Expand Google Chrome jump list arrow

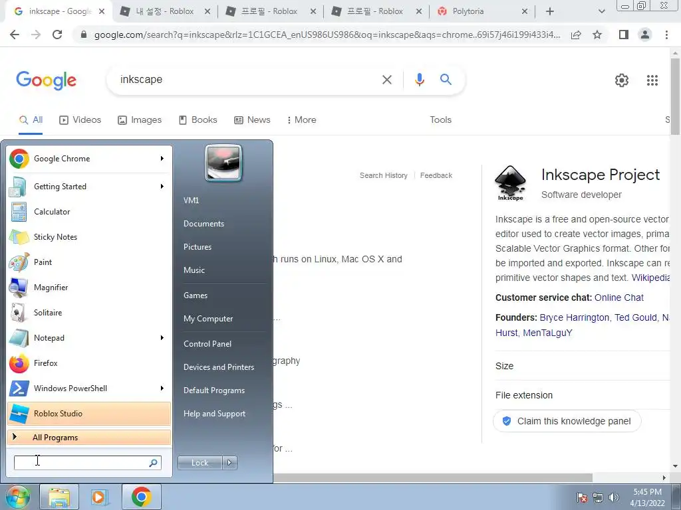tap(162, 159)
